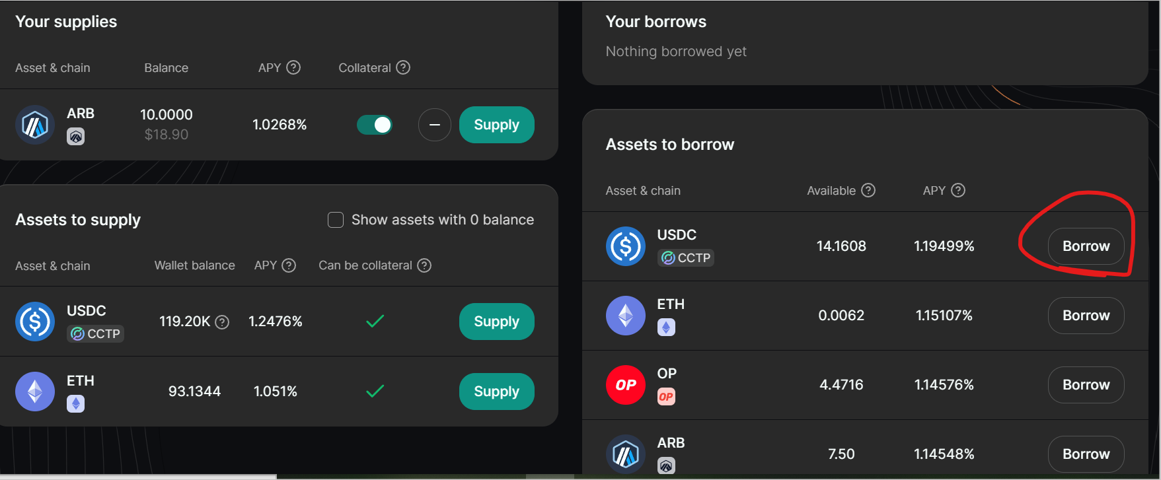Disable ARB collateral toggle

click(x=375, y=125)
